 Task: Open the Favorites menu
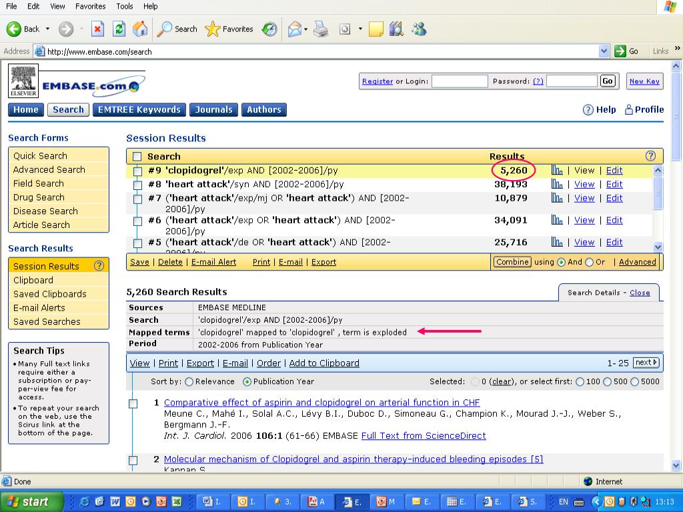pos(91,6)
